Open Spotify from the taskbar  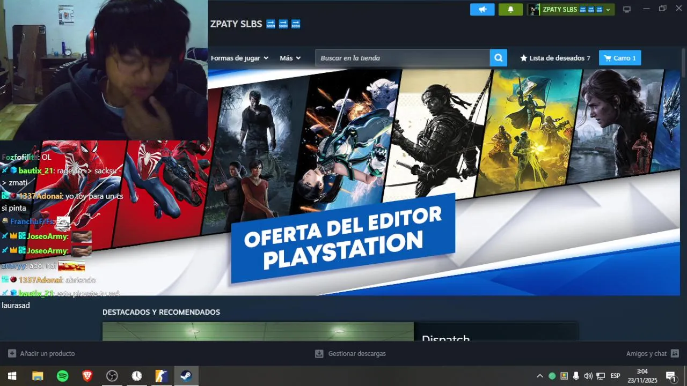[62, 376]
